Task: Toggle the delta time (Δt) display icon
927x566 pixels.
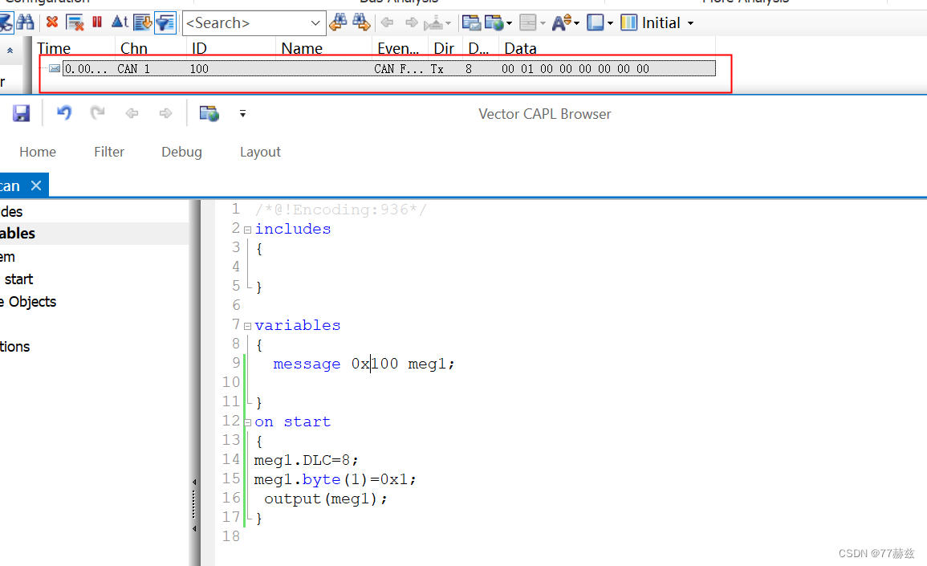Action: [119, 22]
